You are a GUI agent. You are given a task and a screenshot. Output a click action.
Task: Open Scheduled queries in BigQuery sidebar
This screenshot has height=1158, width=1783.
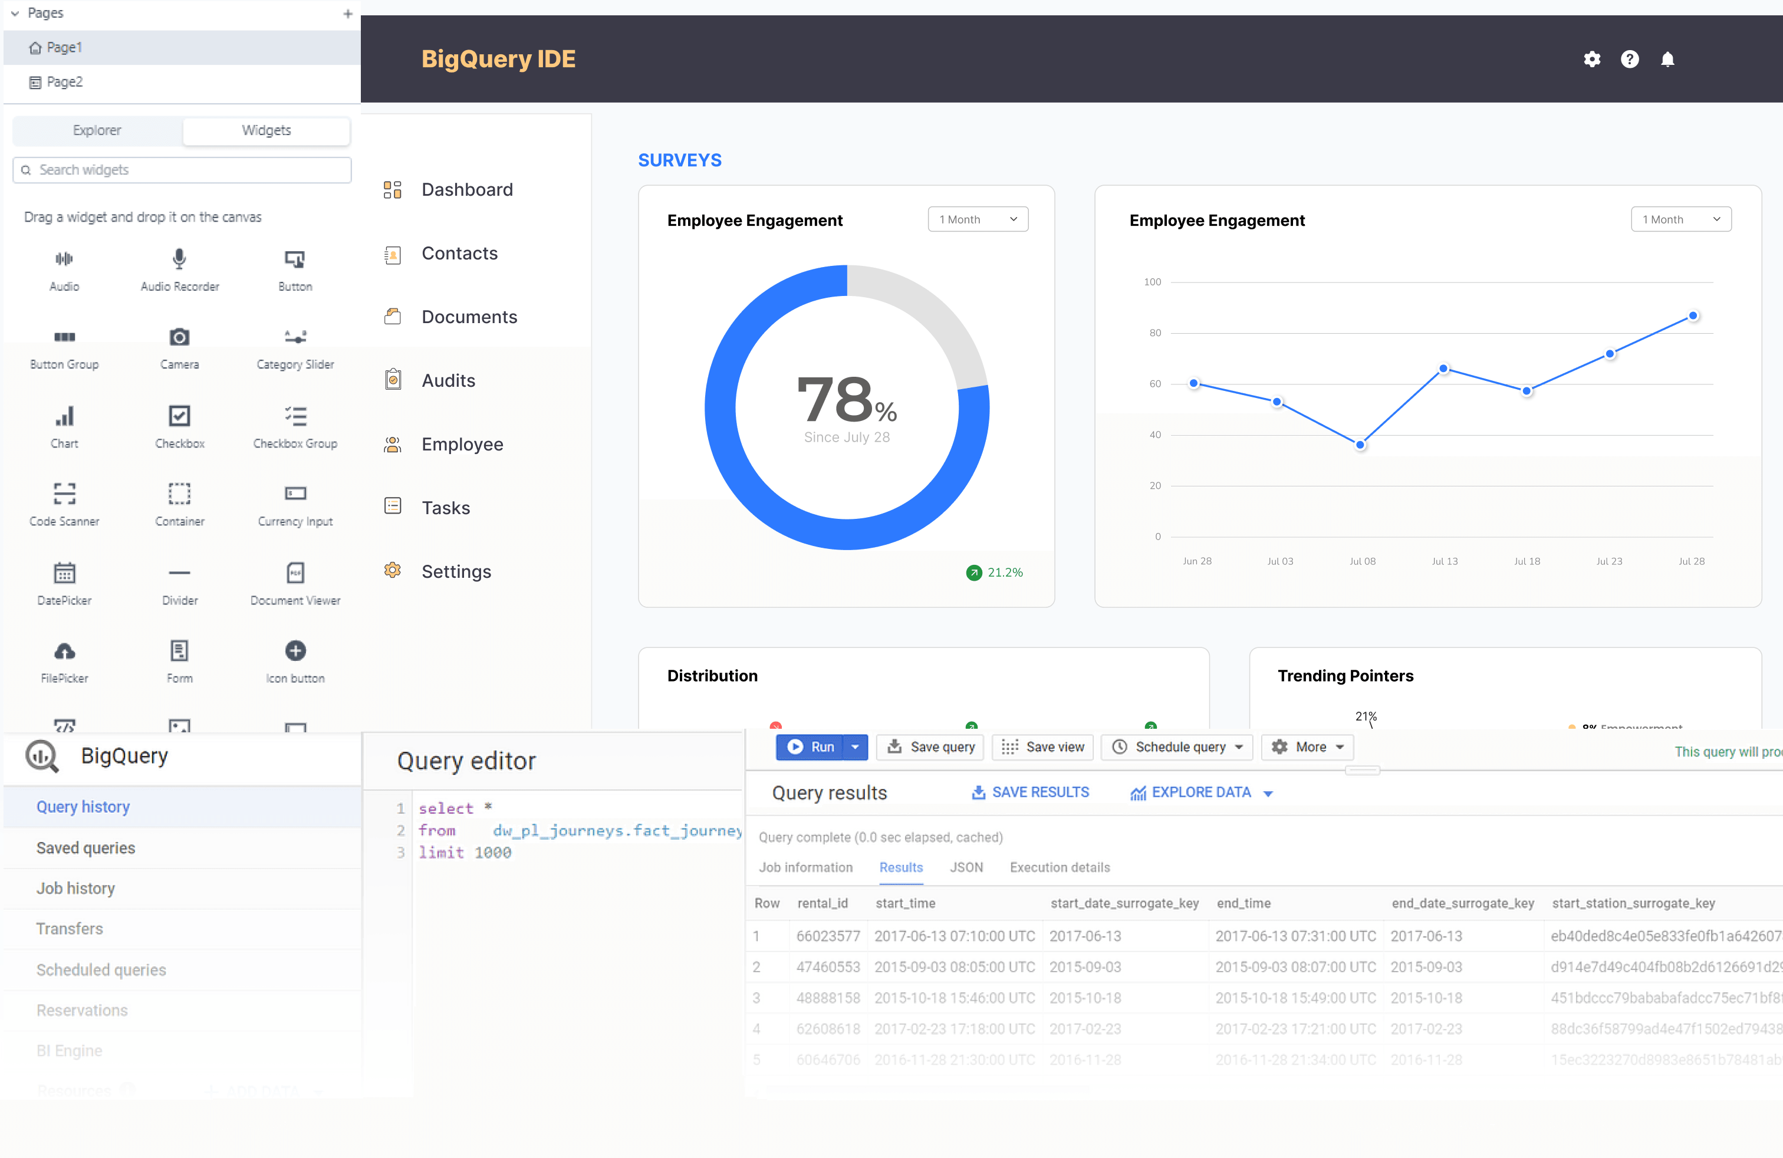(x=101, y=969)
